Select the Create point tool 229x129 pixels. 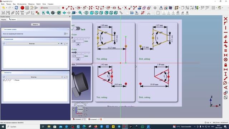[x=63, y=8]
